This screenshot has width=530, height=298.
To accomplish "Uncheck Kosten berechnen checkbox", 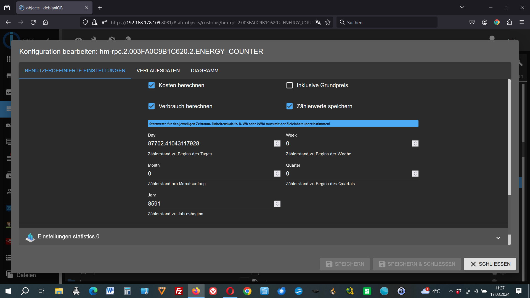I will pos(152,85).
